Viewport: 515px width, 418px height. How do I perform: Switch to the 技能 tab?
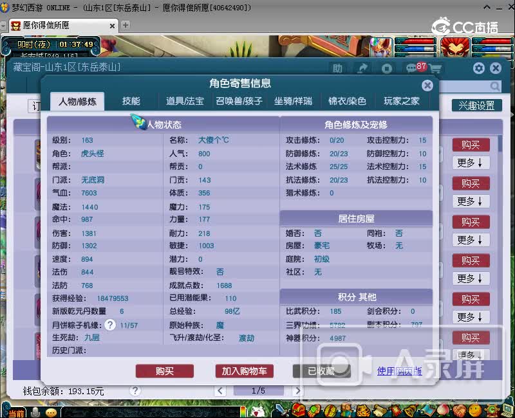[131, 101]
